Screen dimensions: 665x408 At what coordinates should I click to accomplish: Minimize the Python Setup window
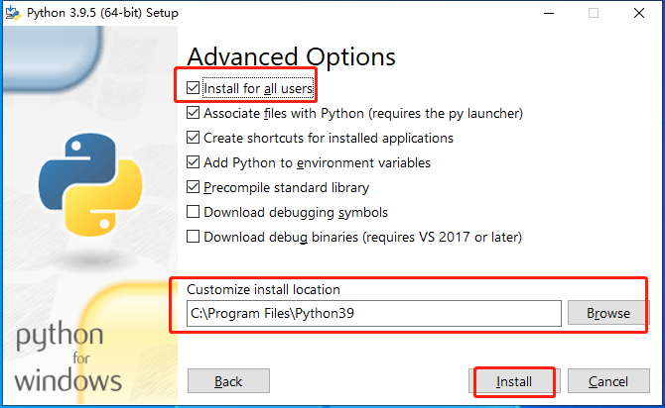tap(547, 13)
